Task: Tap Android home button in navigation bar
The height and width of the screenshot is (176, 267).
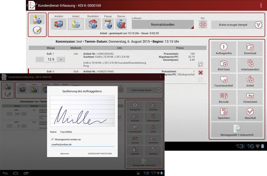Action: pos(15,173)
